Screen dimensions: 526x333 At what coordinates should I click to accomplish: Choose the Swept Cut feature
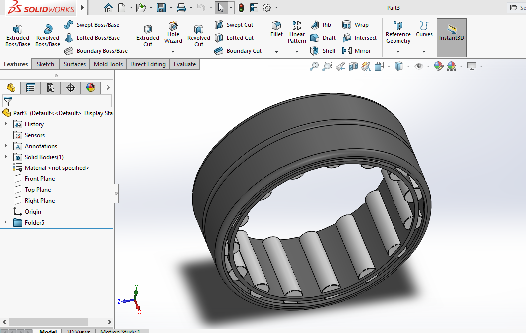tap(234, 25)
